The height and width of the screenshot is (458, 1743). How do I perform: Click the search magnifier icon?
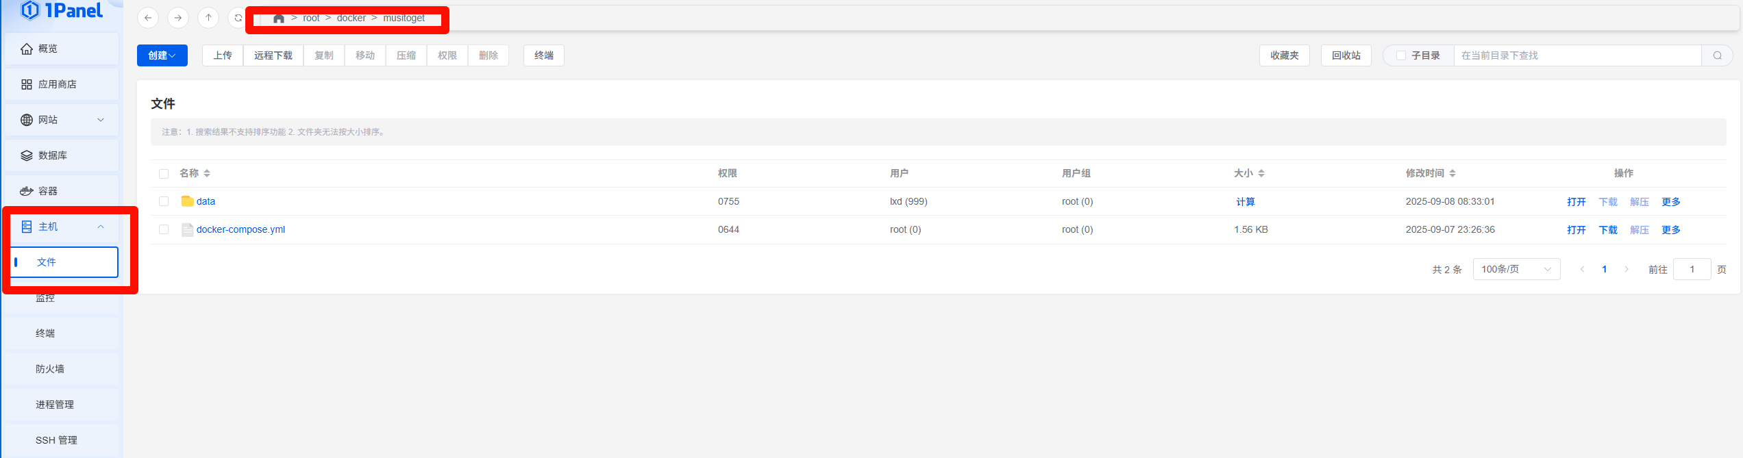click(1717, 55)
